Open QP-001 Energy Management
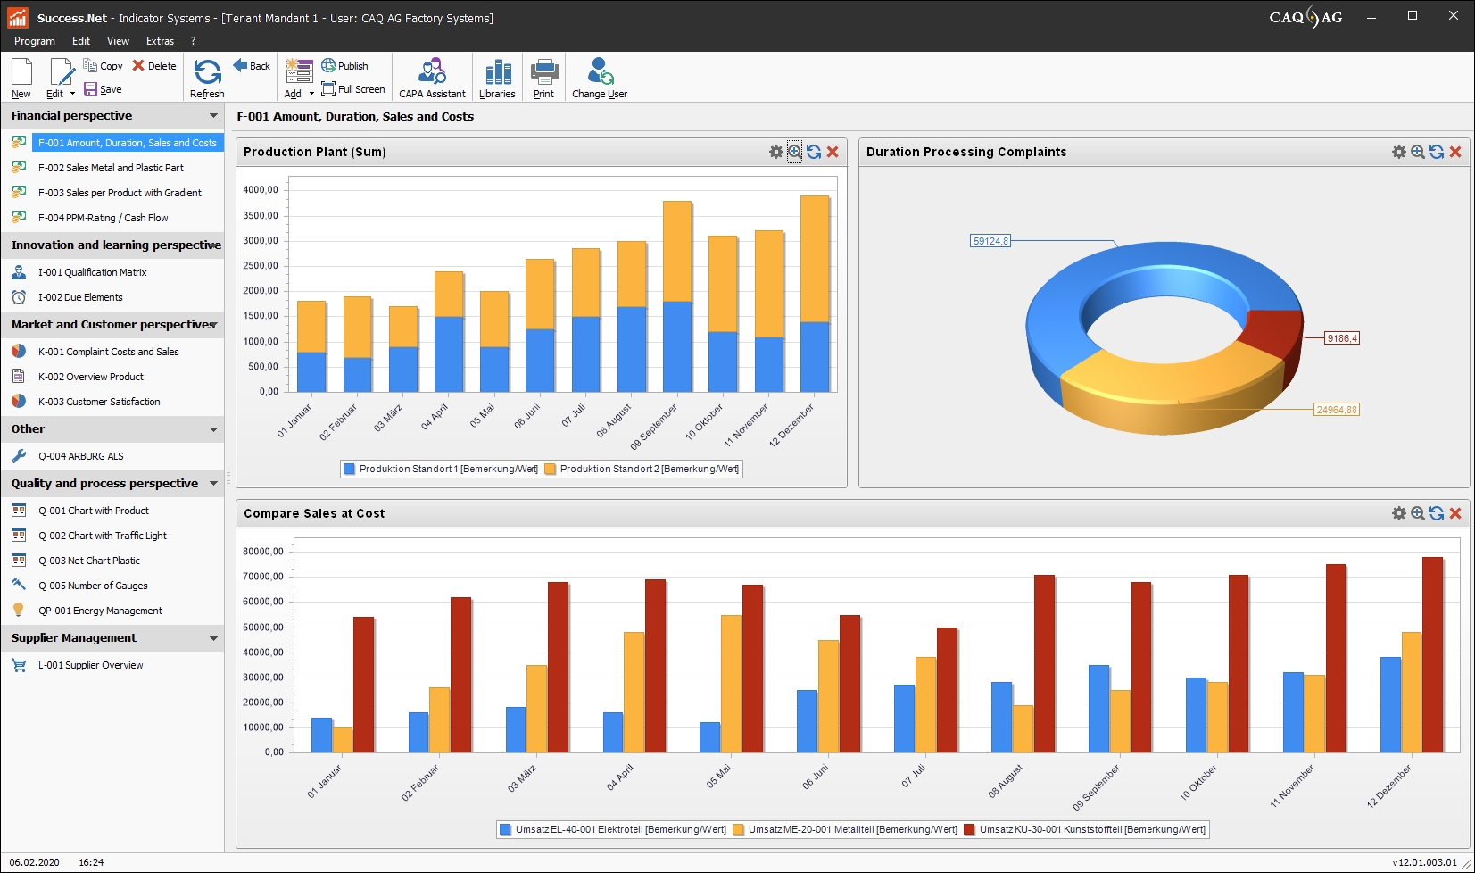This screenshot has width=1475, height=873. click(x=100, y=611)
